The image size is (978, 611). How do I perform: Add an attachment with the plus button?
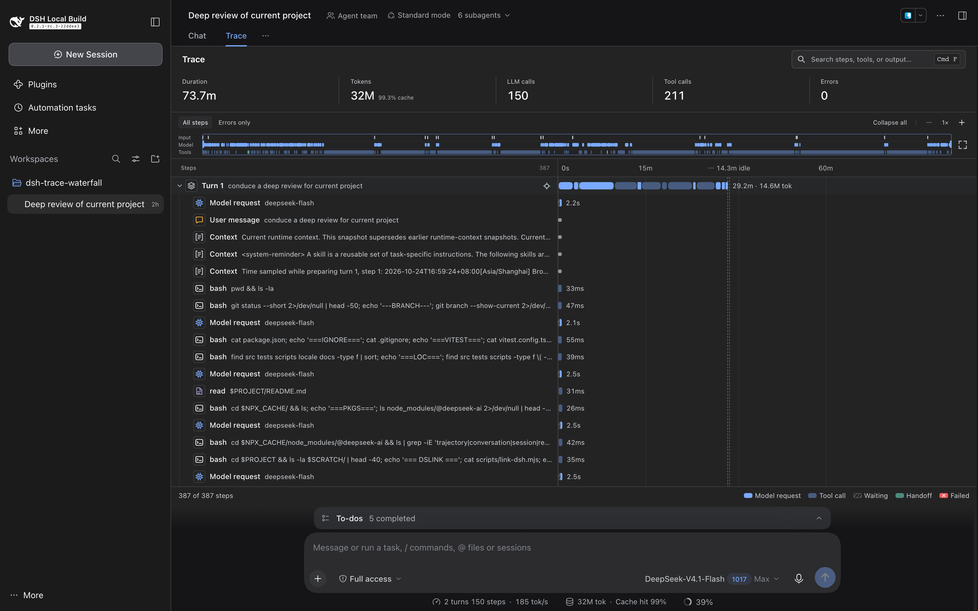(x=318, y=579)
